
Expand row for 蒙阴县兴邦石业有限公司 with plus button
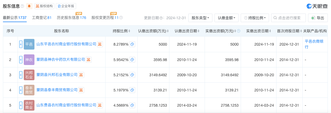[21, 75]
